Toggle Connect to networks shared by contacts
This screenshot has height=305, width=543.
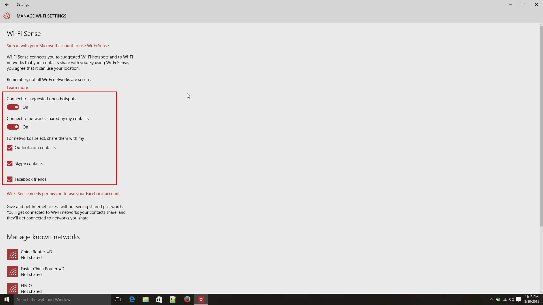click(13, 127)
